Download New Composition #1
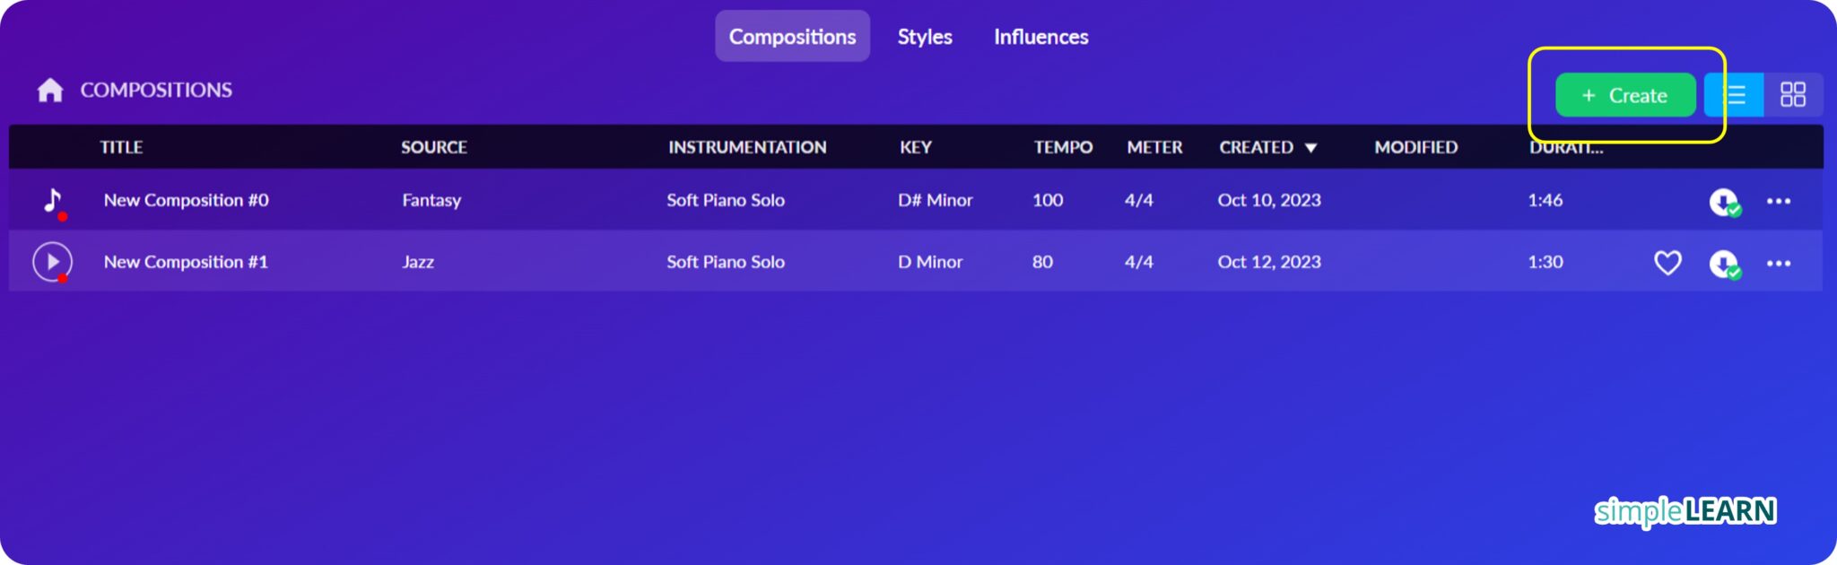Image resolution: width=1837 pixels, height=565 pixels. pyautogui.click(x=1723, y=264)
